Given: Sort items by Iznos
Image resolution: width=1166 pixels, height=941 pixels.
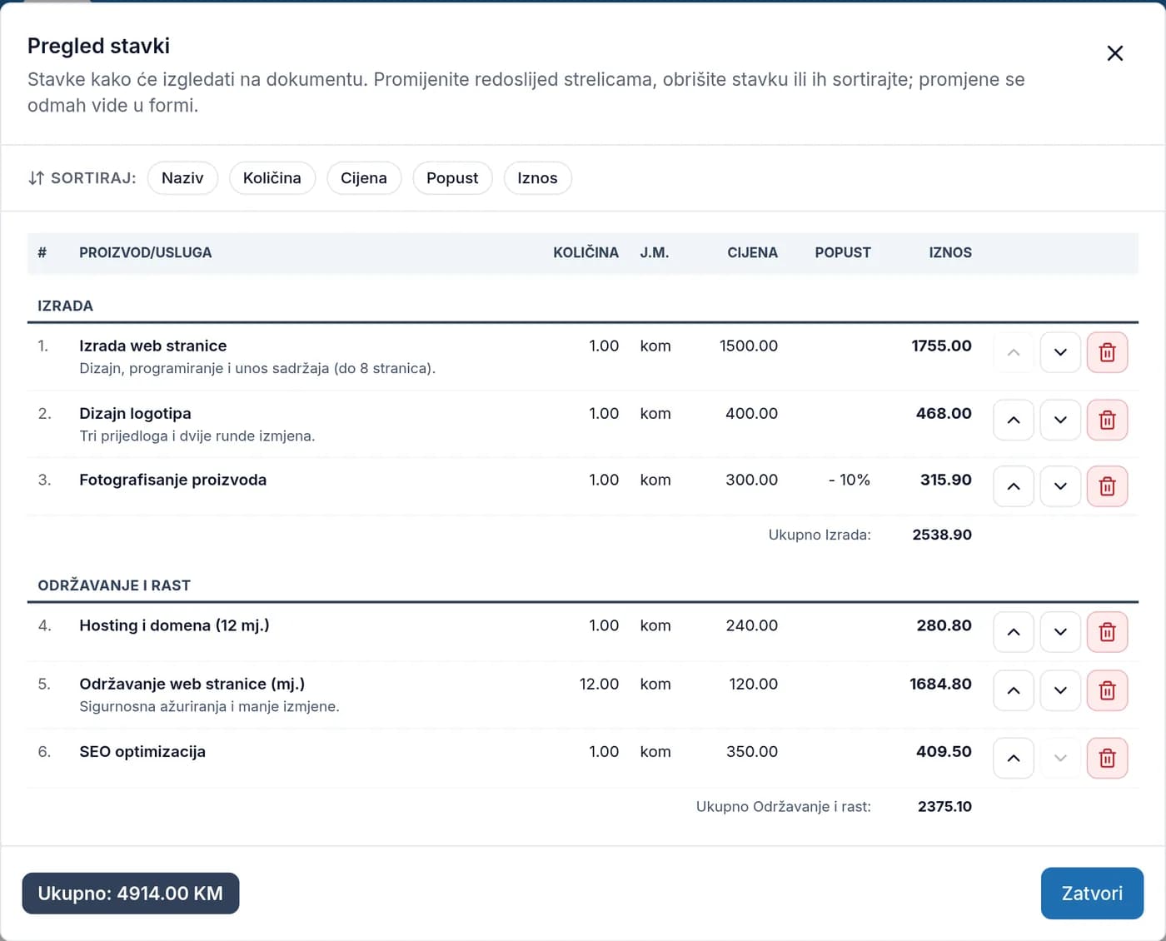Looking at the screenshot, I should [537, 178].
